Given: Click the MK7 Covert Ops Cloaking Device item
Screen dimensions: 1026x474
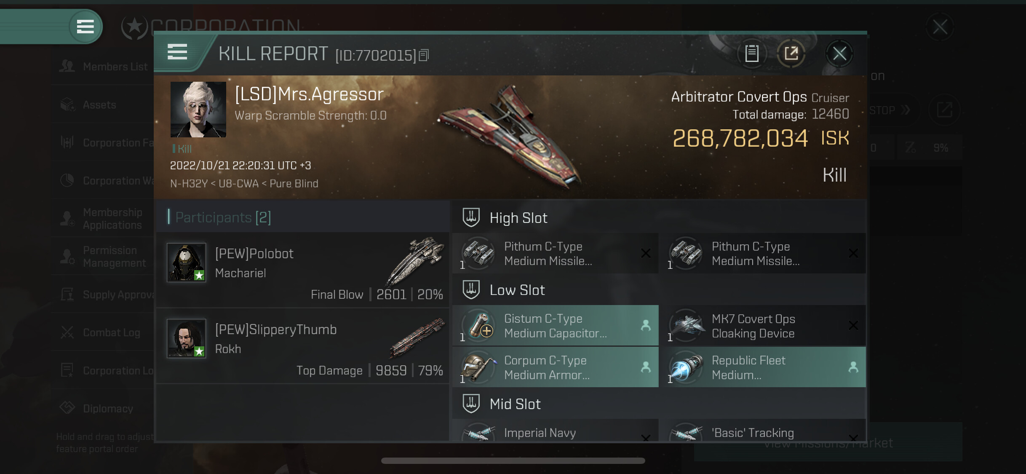Looking at the screenshot, I should click(763, 326).
